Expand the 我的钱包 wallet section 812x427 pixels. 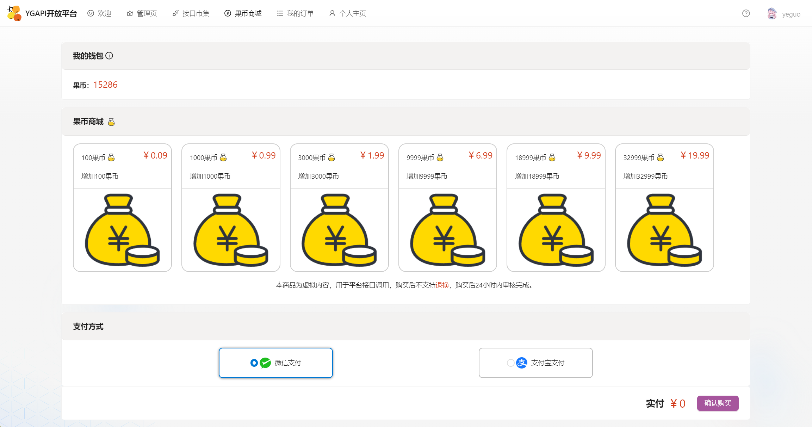click(x=88, y=56)
